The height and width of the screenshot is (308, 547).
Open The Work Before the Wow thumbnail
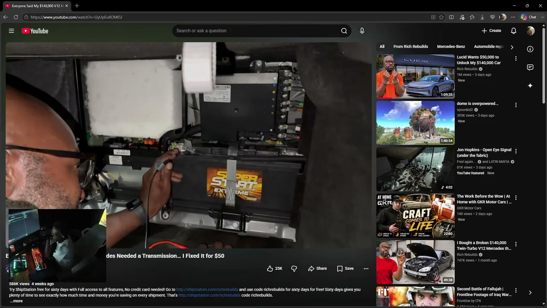click(x=415, y=216)
